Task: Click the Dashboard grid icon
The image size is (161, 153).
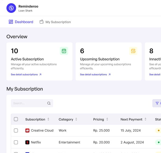Action: (x=11, y=22)
